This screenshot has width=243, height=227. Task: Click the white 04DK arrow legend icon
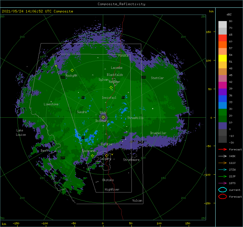tap(222, 156)
